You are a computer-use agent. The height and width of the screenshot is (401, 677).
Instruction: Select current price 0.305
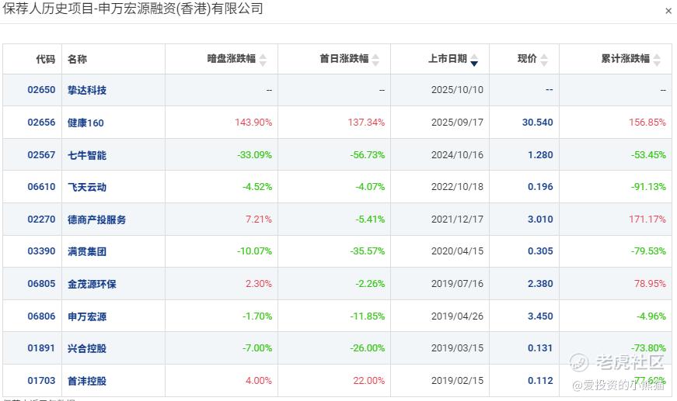[x=540, y=251]
